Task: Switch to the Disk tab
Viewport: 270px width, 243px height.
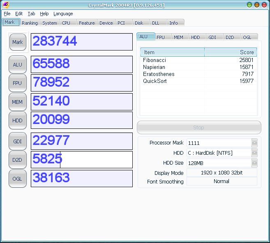Action: 141,23
